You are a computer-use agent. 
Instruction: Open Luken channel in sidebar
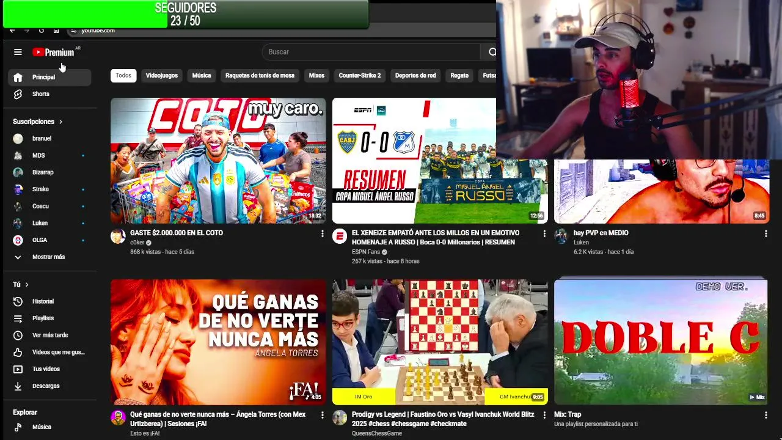coord(49,223)
